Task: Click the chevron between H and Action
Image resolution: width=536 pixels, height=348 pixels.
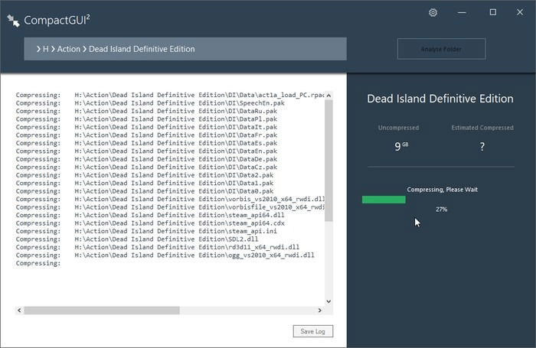Action: coord(53,49)
